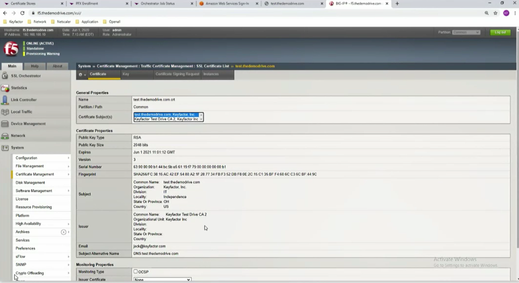Click the Device Management icon
This screenshot has width=519, height=283.
click(5, 124)
